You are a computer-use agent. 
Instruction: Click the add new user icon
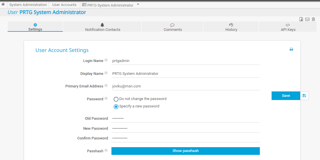click(x=301, y=19)
